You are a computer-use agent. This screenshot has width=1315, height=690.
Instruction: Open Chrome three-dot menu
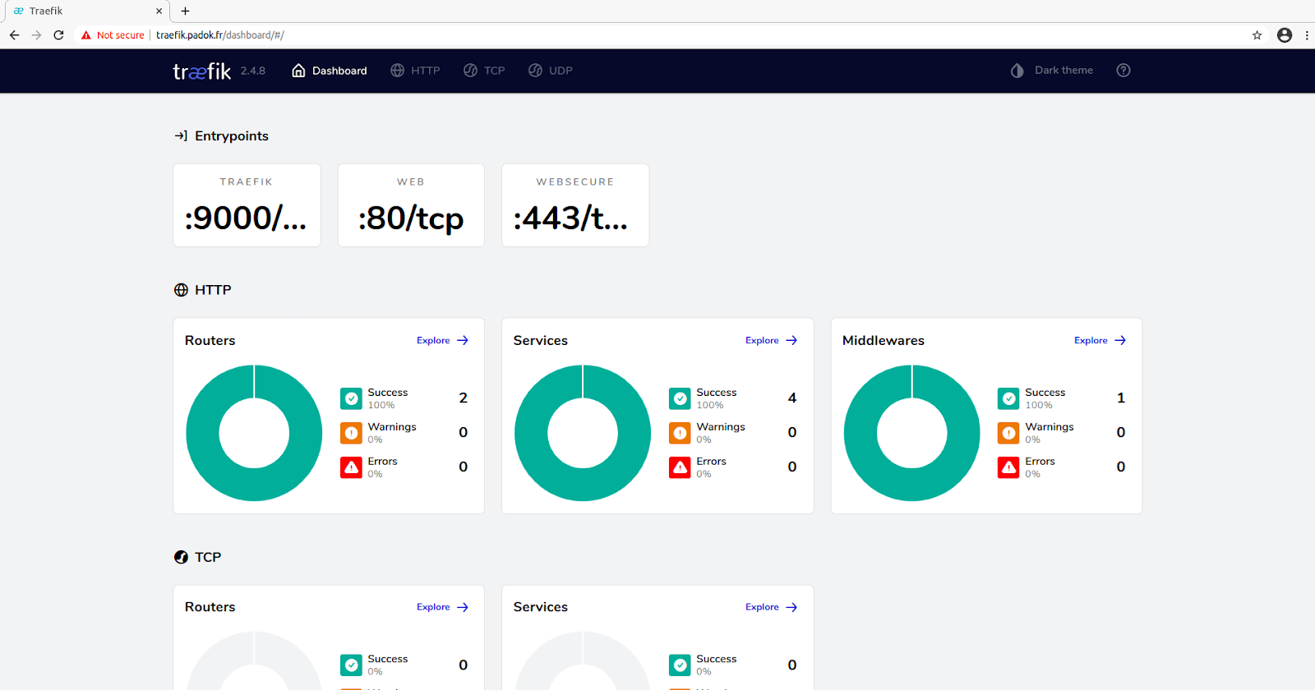[x=1307, y=35]
